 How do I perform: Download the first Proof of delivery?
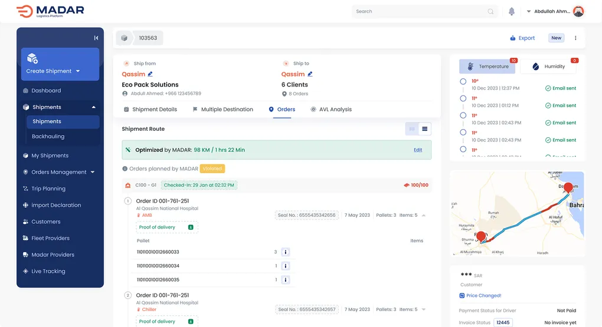(x=191, y=227)
